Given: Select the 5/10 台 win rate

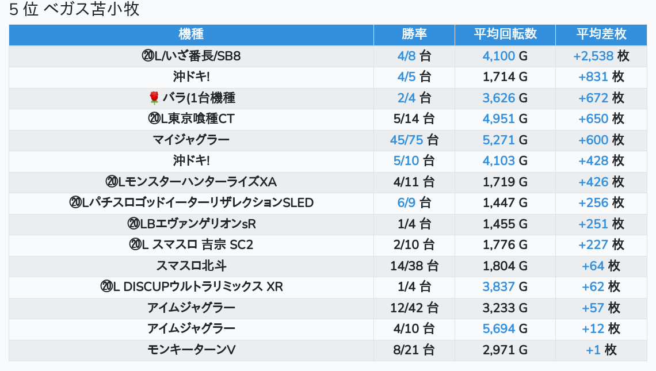Looking at the screenshot, I should pyautogui.click(x=414, y=160).
